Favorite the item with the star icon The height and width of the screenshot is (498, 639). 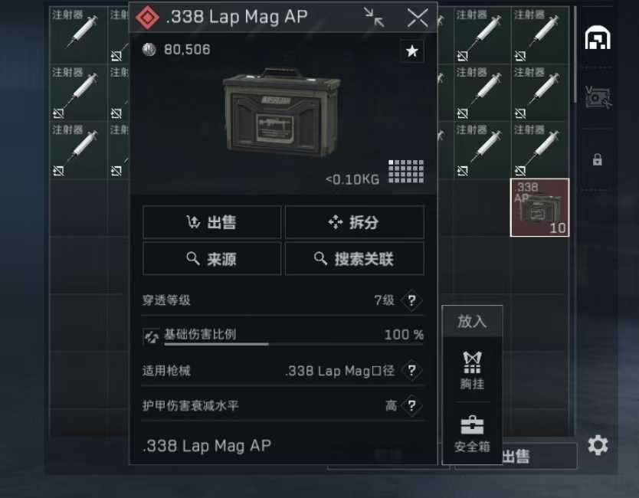(x=412, y=51)
